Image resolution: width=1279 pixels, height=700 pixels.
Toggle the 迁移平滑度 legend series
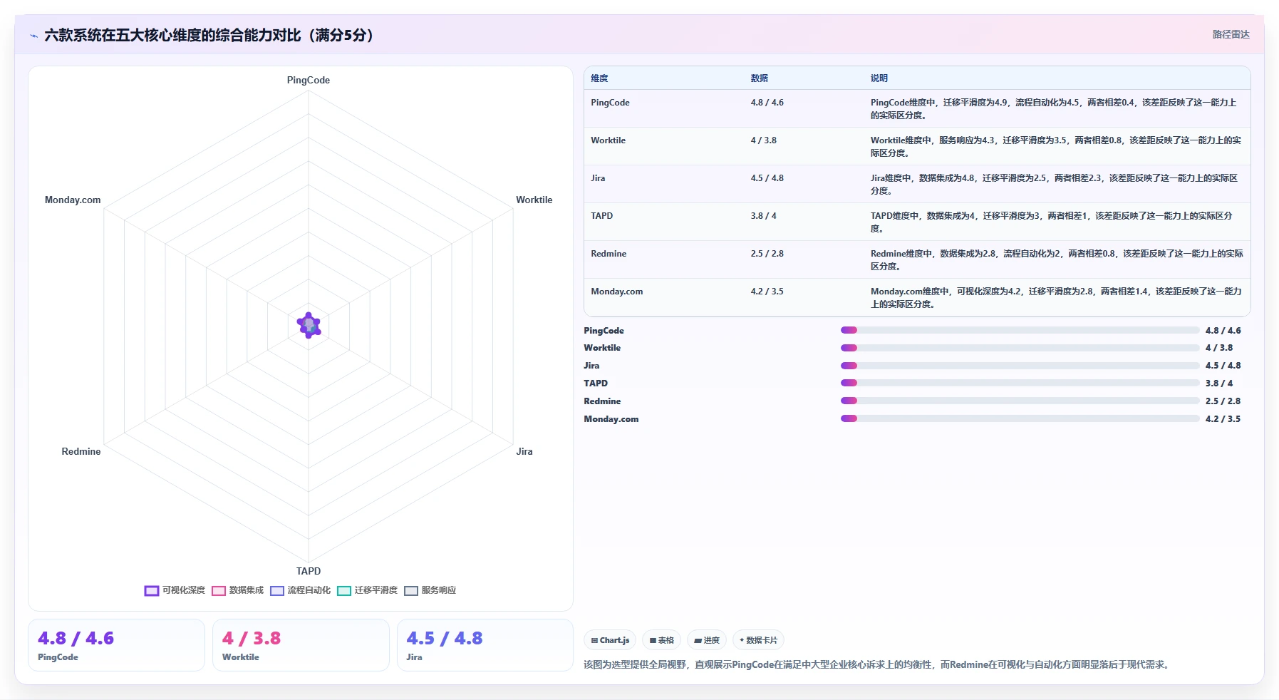[367, 590]
